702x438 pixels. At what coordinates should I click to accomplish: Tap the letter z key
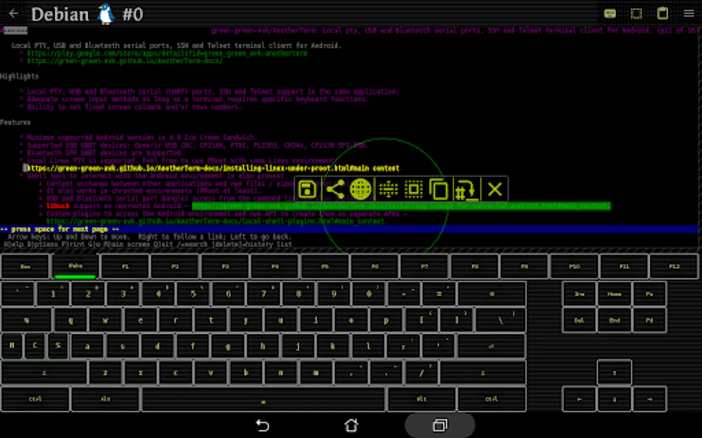[105, 373]
